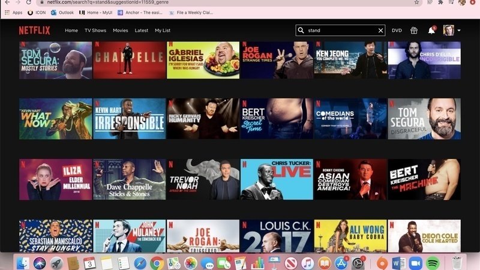480x270 pixels.
Task: Launch Siri from the dock
Action: (x=40, y=263)
